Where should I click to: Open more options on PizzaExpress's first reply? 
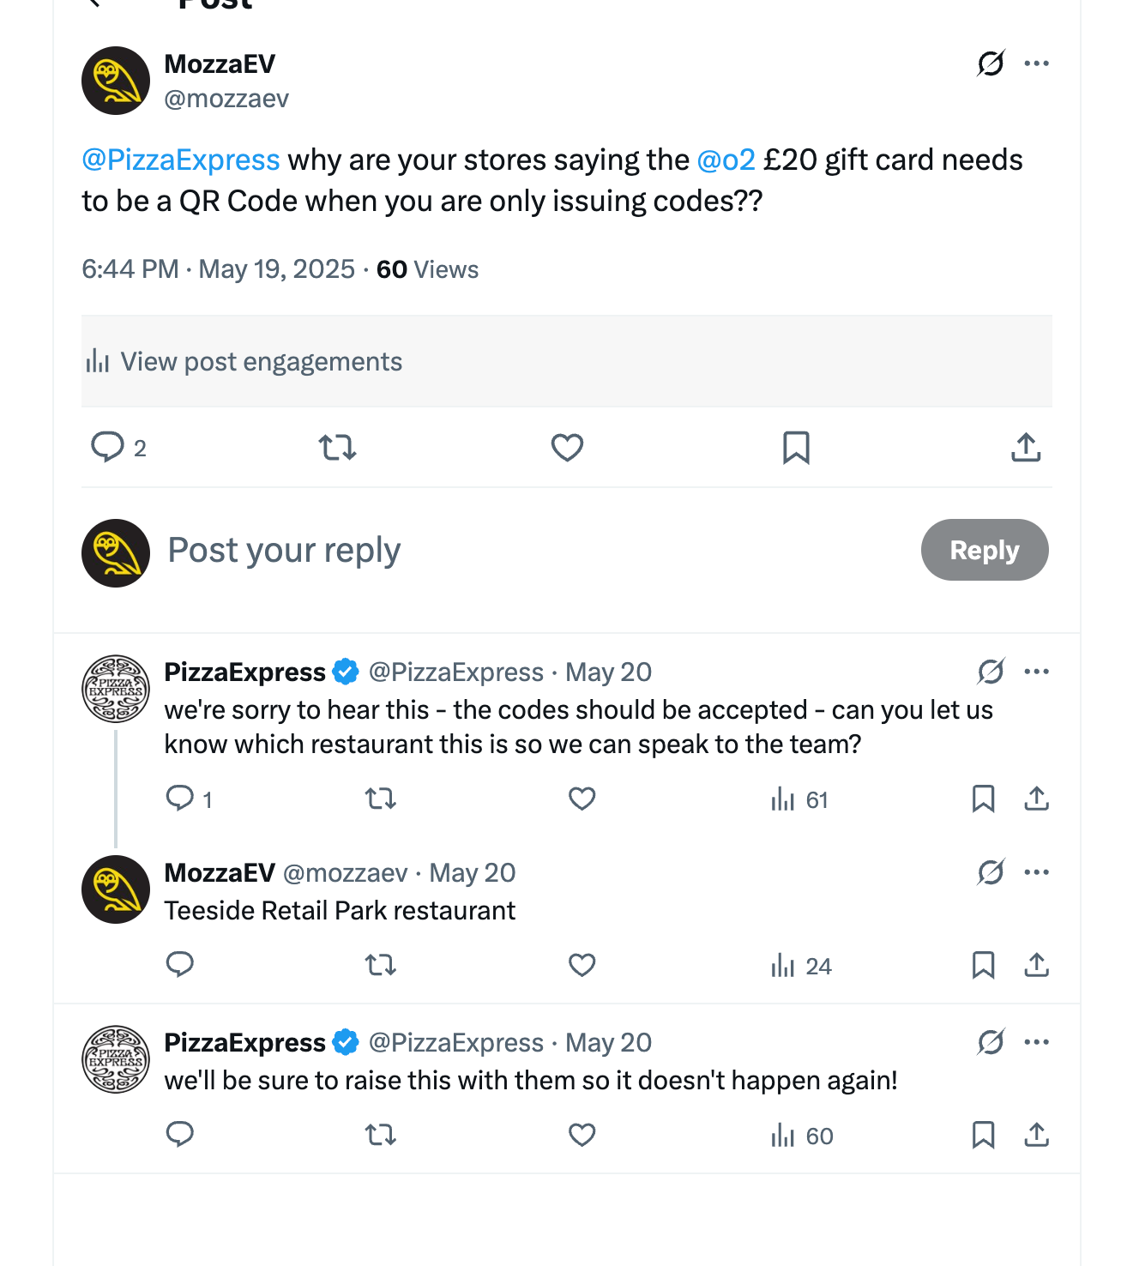coord(1038,671)
